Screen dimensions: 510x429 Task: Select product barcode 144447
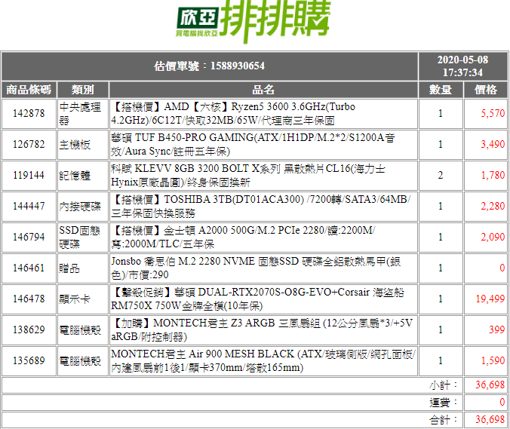[29, 206]
